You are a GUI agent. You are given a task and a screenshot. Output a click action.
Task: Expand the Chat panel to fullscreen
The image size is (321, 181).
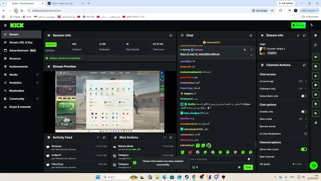coord(251,35)
